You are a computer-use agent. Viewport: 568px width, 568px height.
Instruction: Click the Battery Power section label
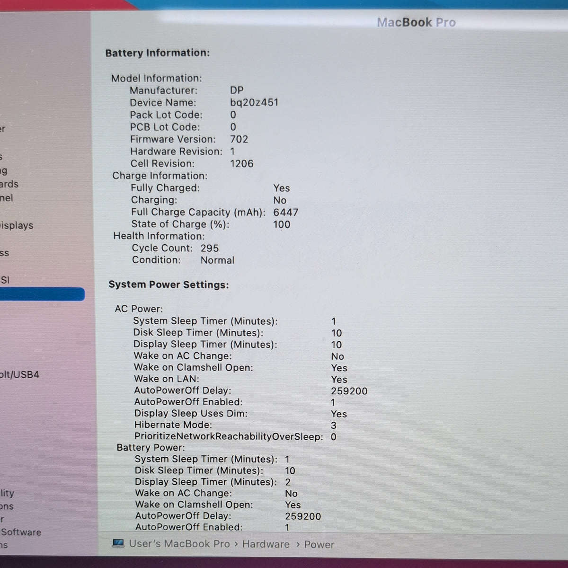[151, 447]
